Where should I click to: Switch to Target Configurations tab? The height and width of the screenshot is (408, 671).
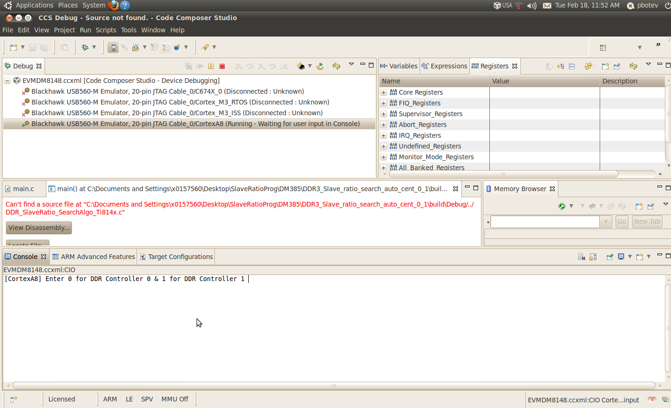coord(176,257)
